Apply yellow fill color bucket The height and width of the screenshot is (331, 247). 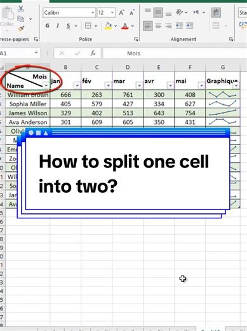108,26
